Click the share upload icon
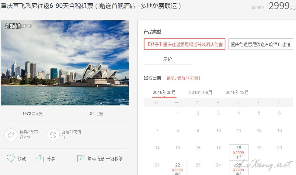 point(40,158)
